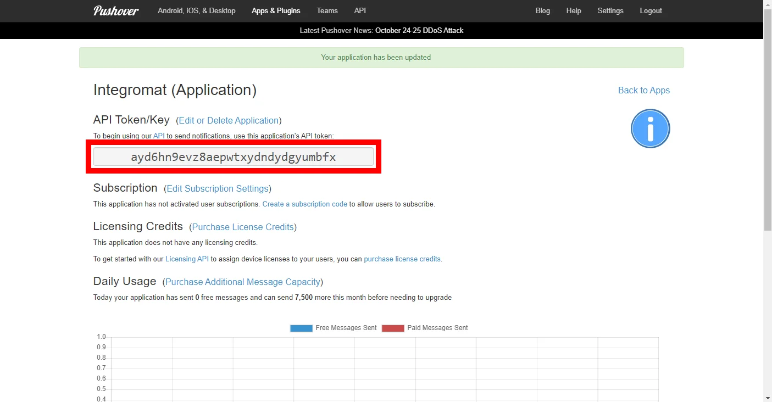Click the "Your application has been updated" notice
Image resolution: width=772 pixels, height=402 pixels.
click(x=381, y=58)
